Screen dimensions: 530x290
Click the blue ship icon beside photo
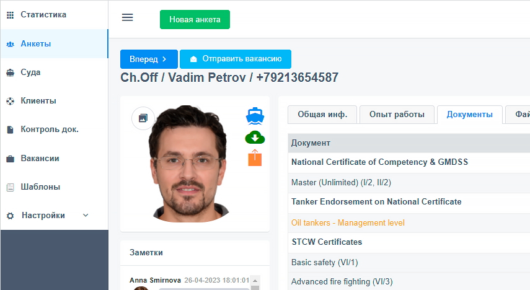255,116
